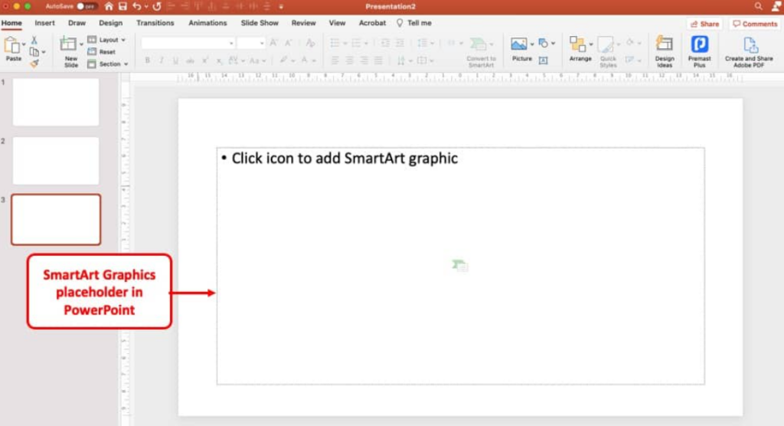Click the Cut scissors icon
The width and height of the screenshot is (784, 426).
(34, 40)
